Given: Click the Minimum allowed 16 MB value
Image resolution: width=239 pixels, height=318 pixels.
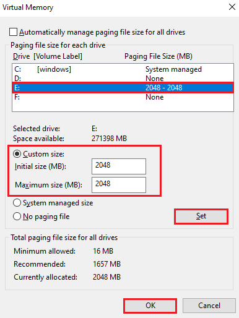Looking at the screenshot, I should coord(103,251).
